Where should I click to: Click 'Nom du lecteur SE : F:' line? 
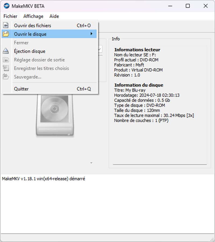point(135,55)
